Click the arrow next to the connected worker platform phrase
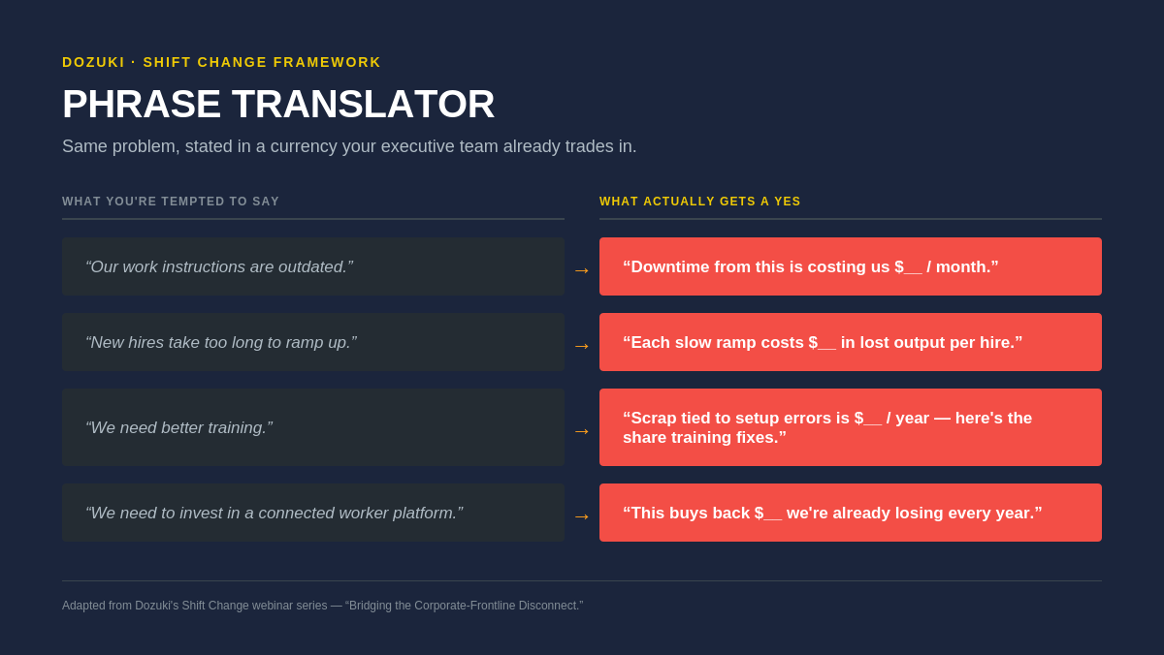Image resolution: width=1164 pixels, height=655 pixels. click(582, 516)
